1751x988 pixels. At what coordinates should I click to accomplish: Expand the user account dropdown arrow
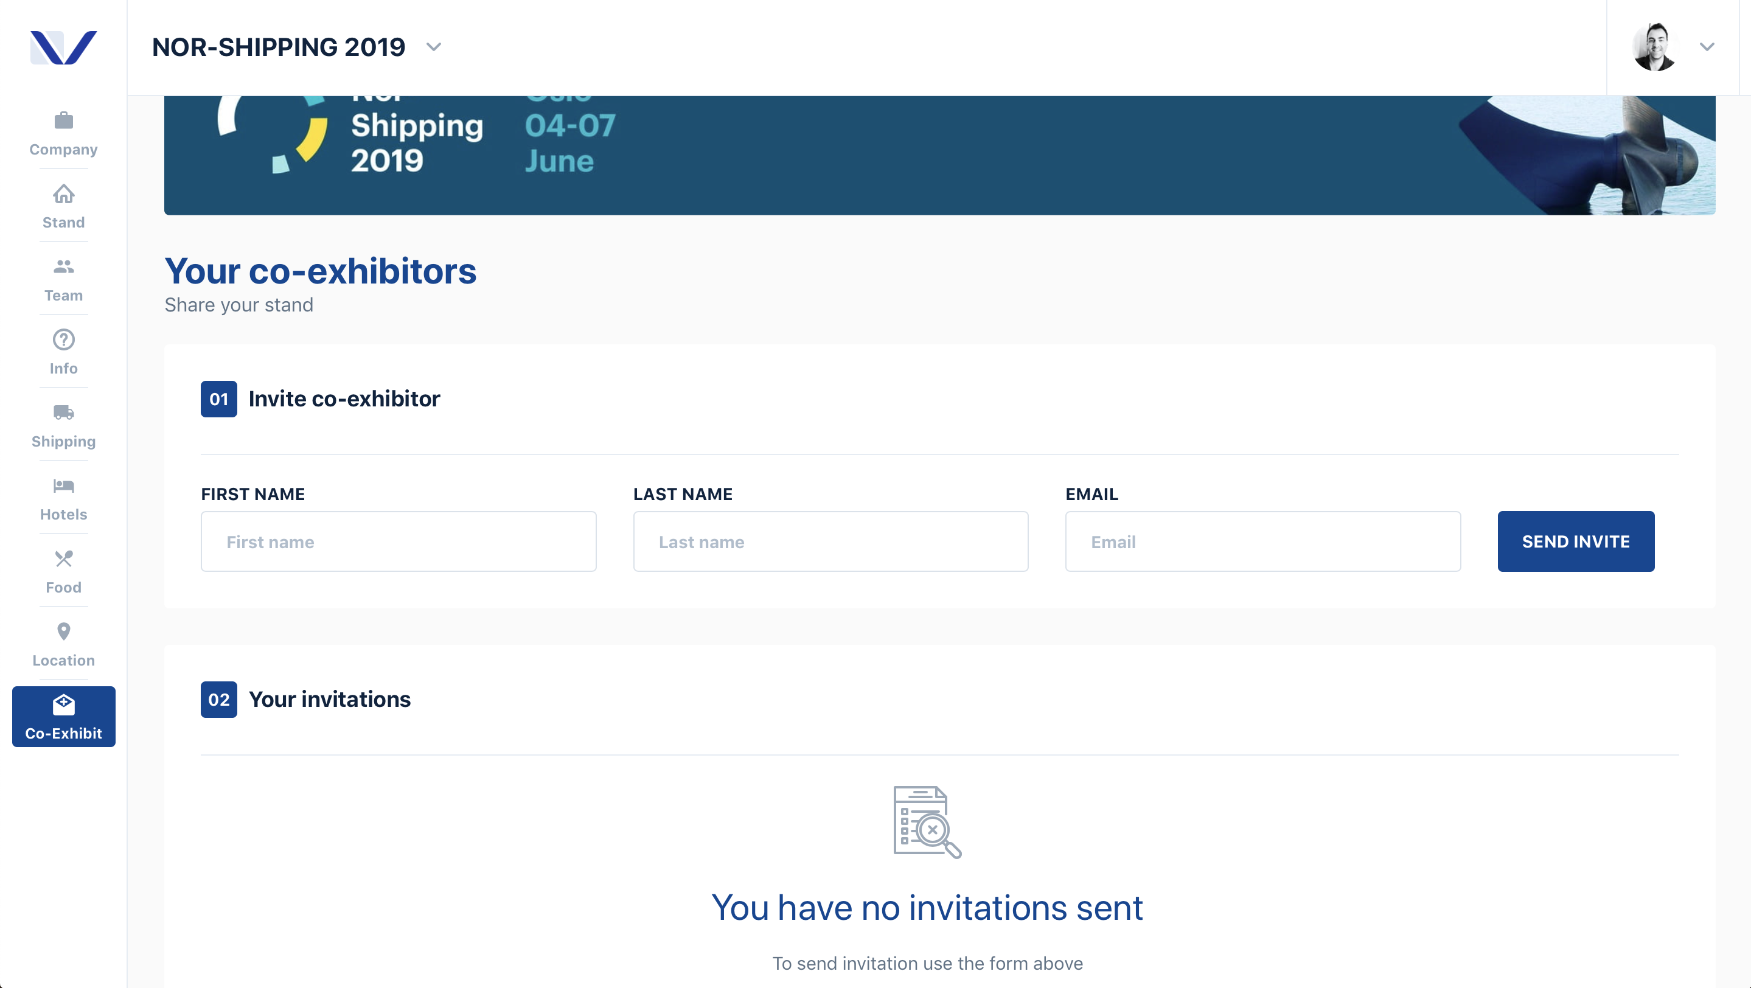point(1707,47)
